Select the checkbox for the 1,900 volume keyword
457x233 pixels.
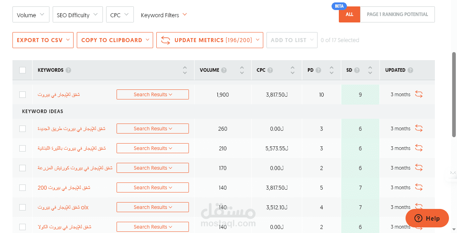click(23, 95)
